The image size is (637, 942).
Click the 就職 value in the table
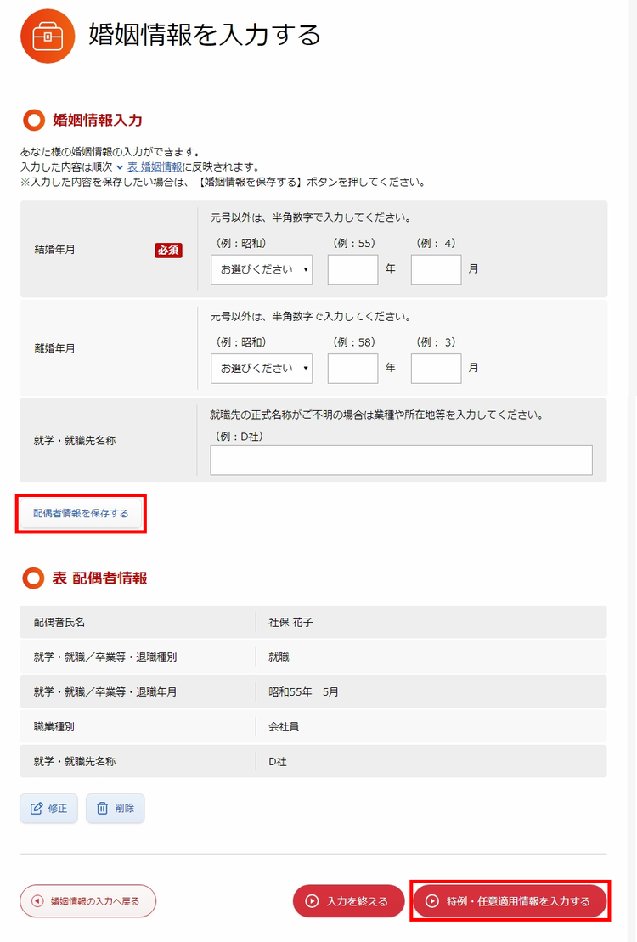point(279,657)
